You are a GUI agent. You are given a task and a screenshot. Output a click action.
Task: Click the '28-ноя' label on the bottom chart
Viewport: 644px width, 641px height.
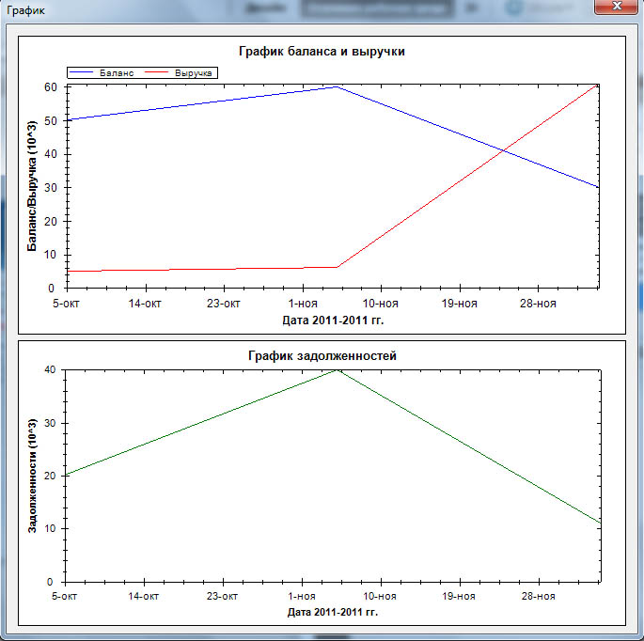pos(538,596)
